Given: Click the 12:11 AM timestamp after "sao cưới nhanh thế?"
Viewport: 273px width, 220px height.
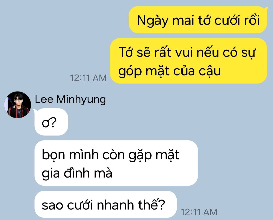Looking at the screenshot, I should [x=199, y=212].
